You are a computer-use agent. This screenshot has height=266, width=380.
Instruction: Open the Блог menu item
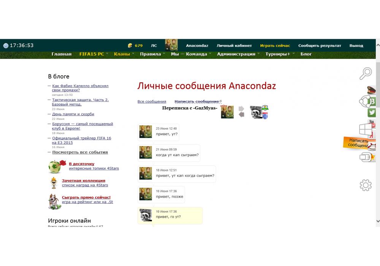click(x=306, y=54)
